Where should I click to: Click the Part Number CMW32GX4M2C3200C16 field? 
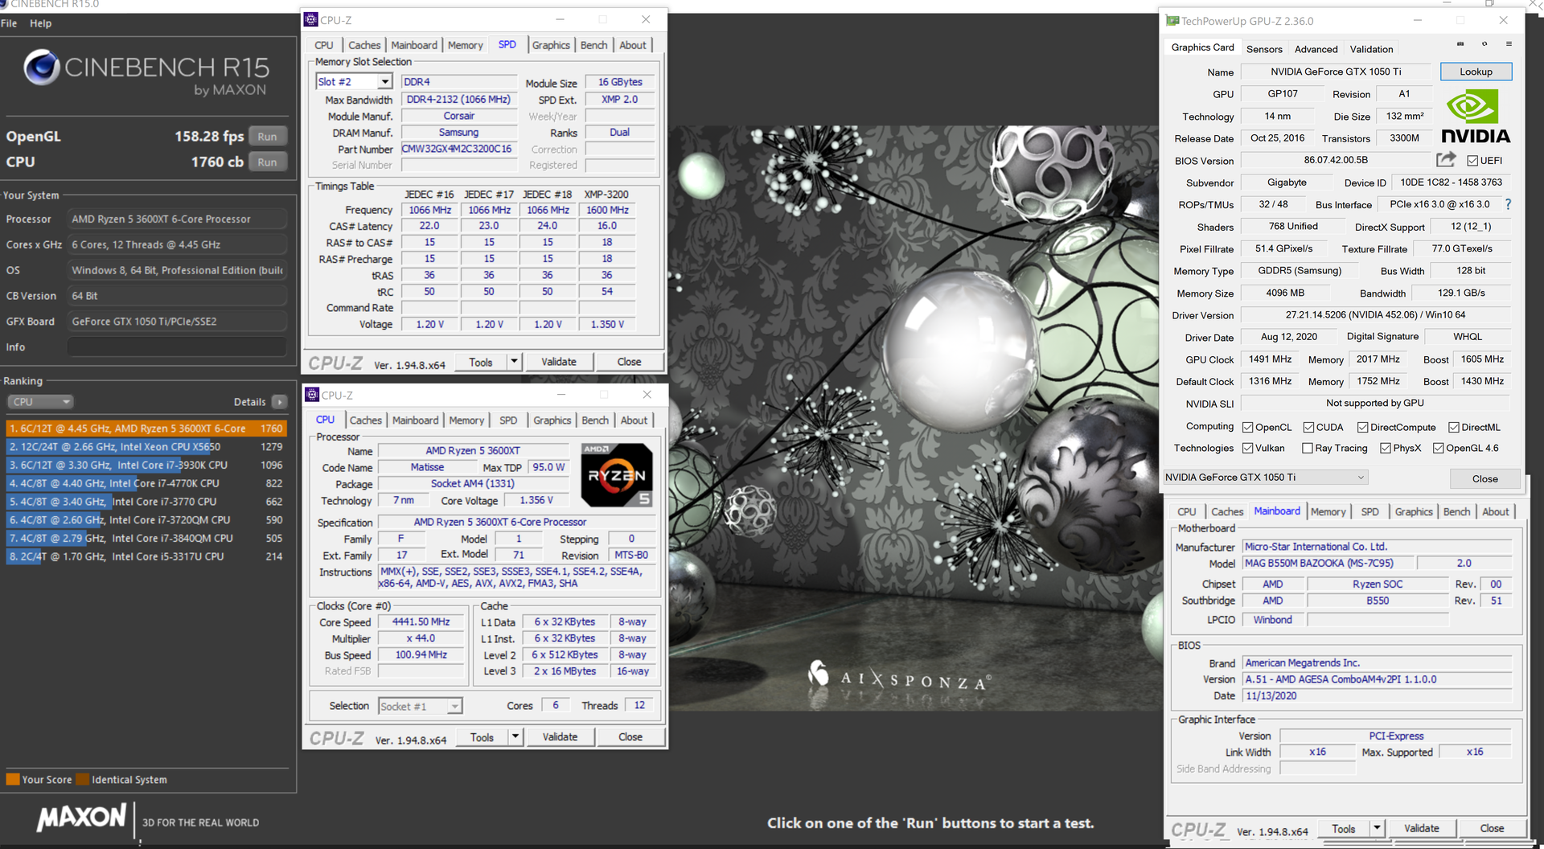click(x=458, y=149)
